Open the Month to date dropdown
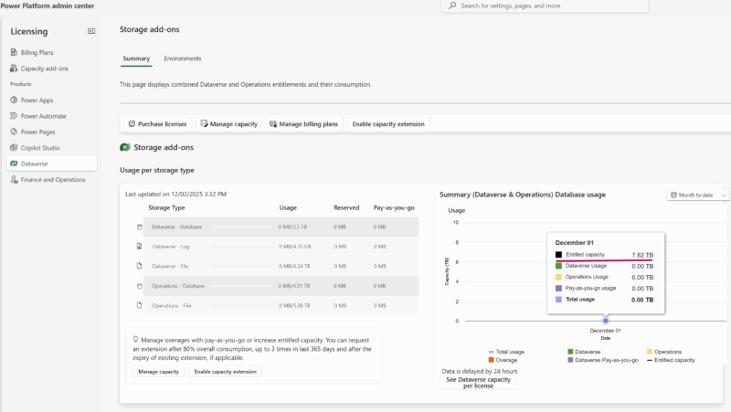The image size is (731, 412). click(x=698, y=195)
